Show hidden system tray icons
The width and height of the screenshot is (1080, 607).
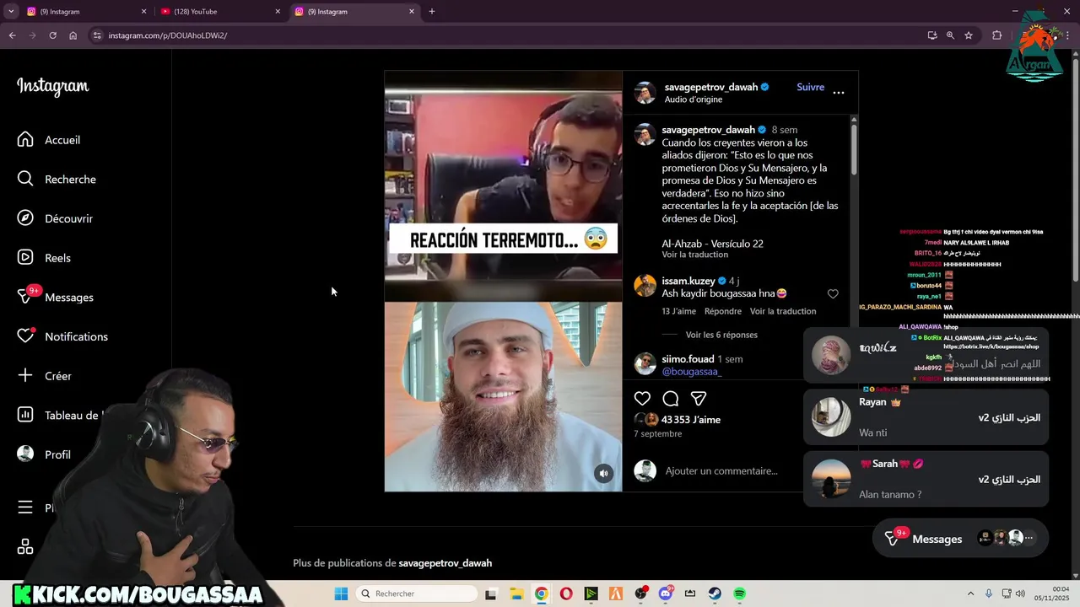tap(970, 594)
